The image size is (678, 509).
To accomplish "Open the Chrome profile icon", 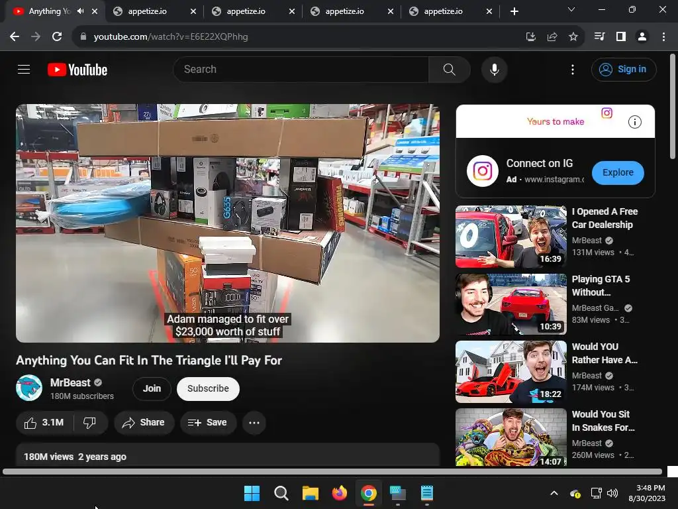I will [x=642, y=37].
